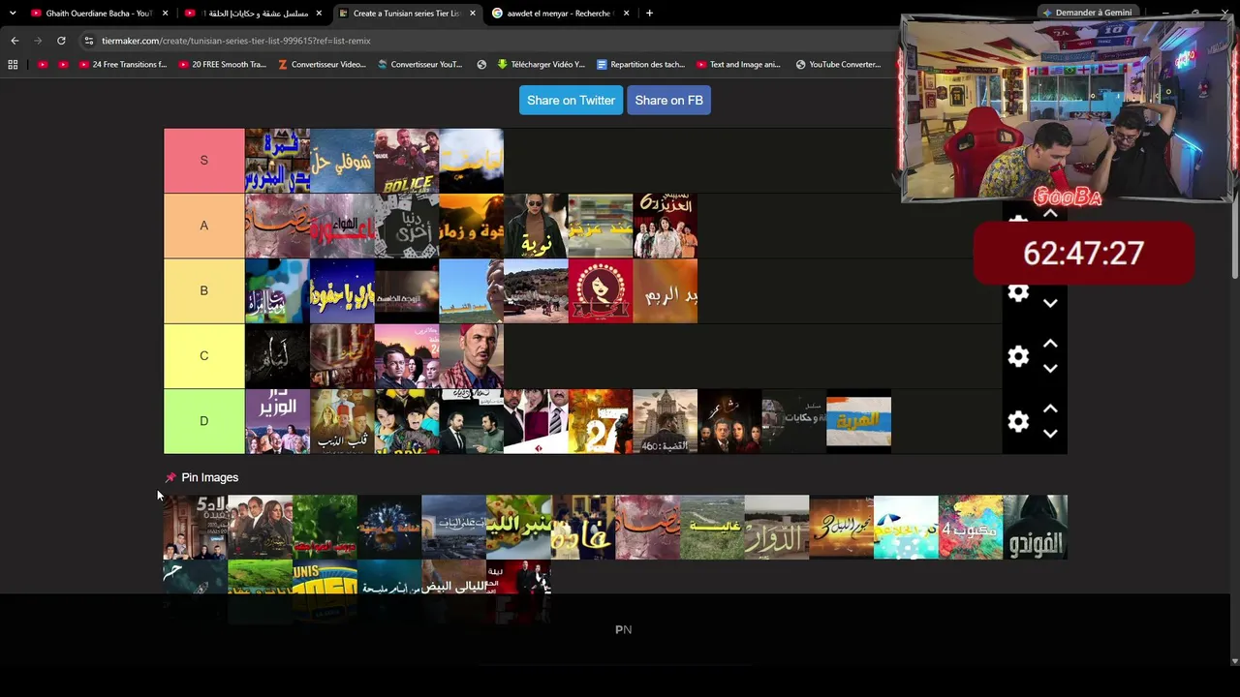This screenshot has width=1240, height=697.
Task: Click the yellow C tier label
Action: (x=203, y=355)
